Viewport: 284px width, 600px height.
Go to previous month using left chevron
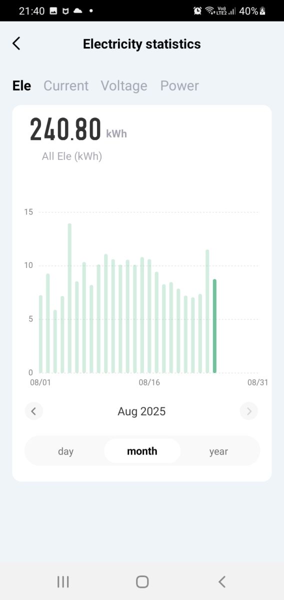point(33,411)
